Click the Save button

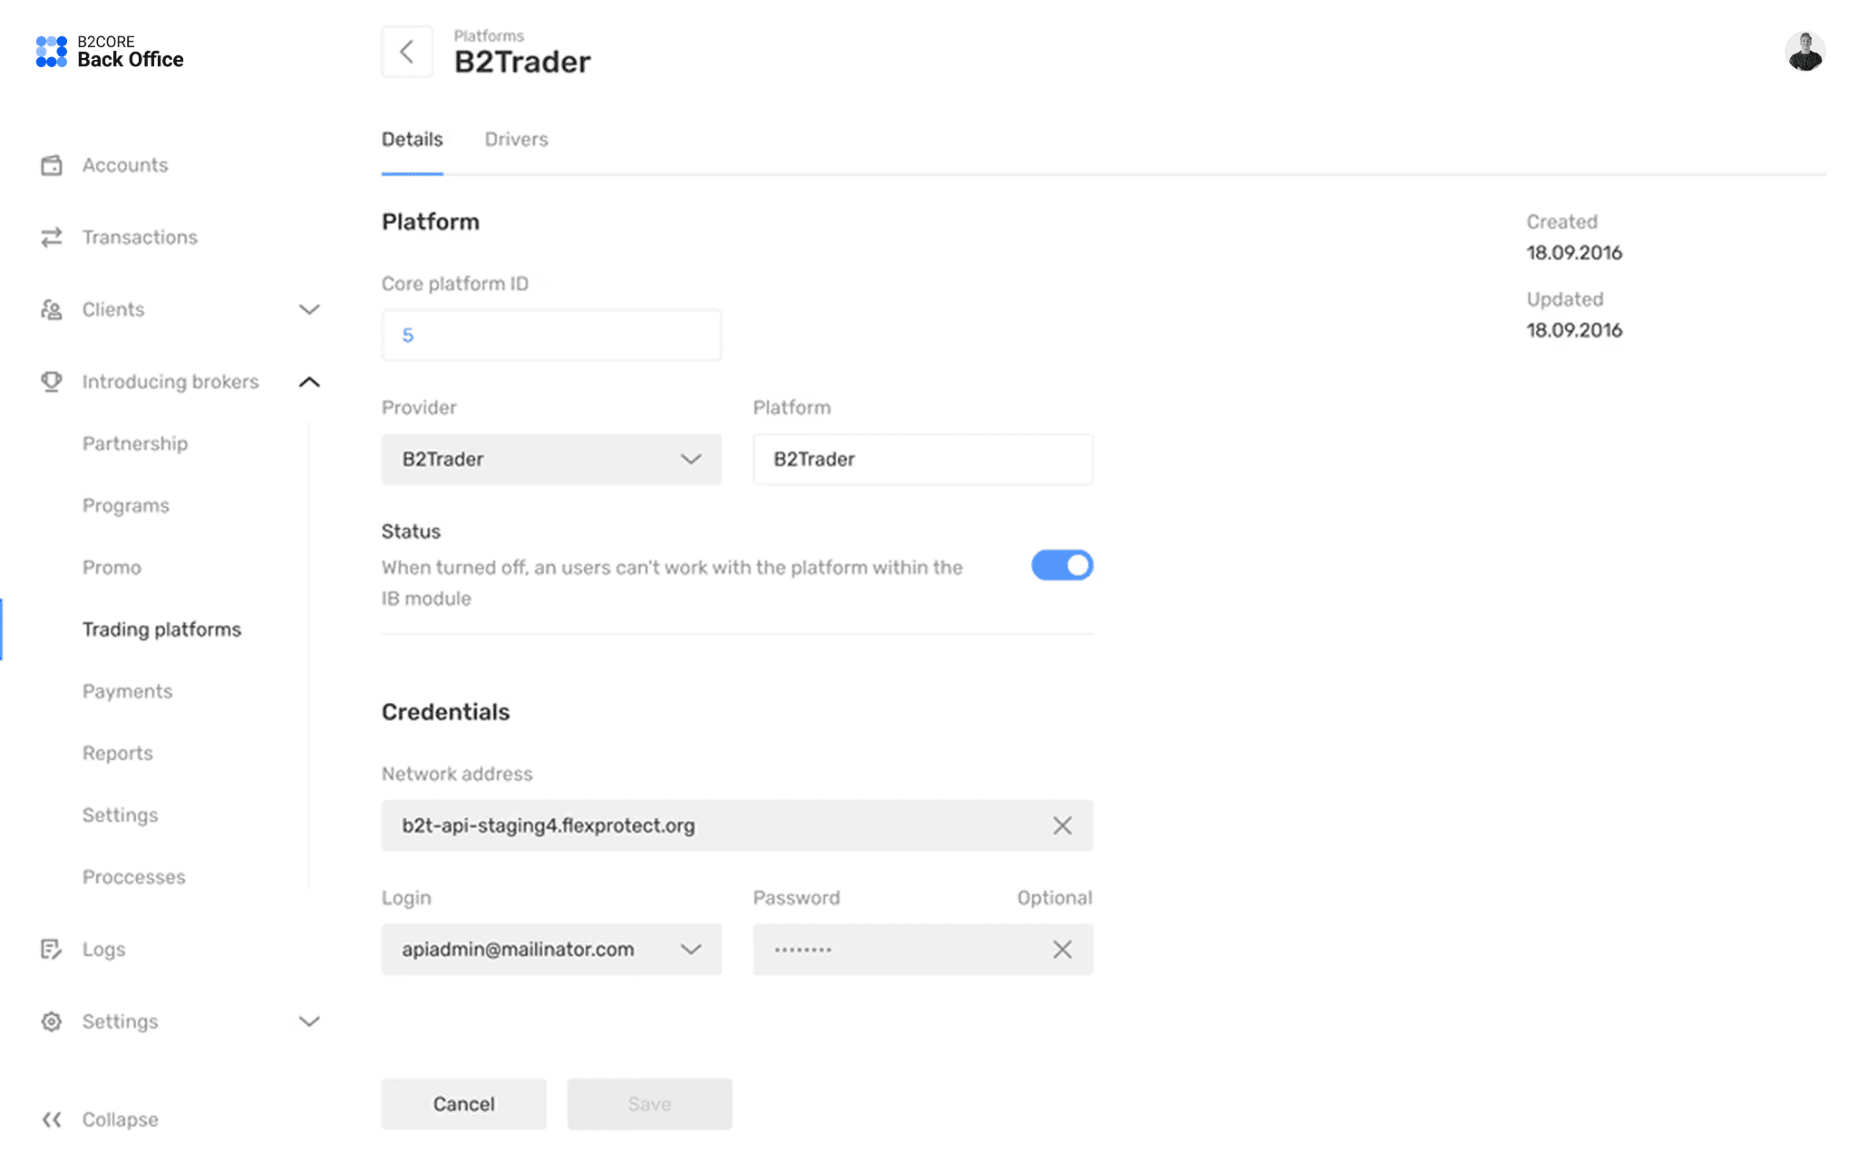coord(649,1104)
